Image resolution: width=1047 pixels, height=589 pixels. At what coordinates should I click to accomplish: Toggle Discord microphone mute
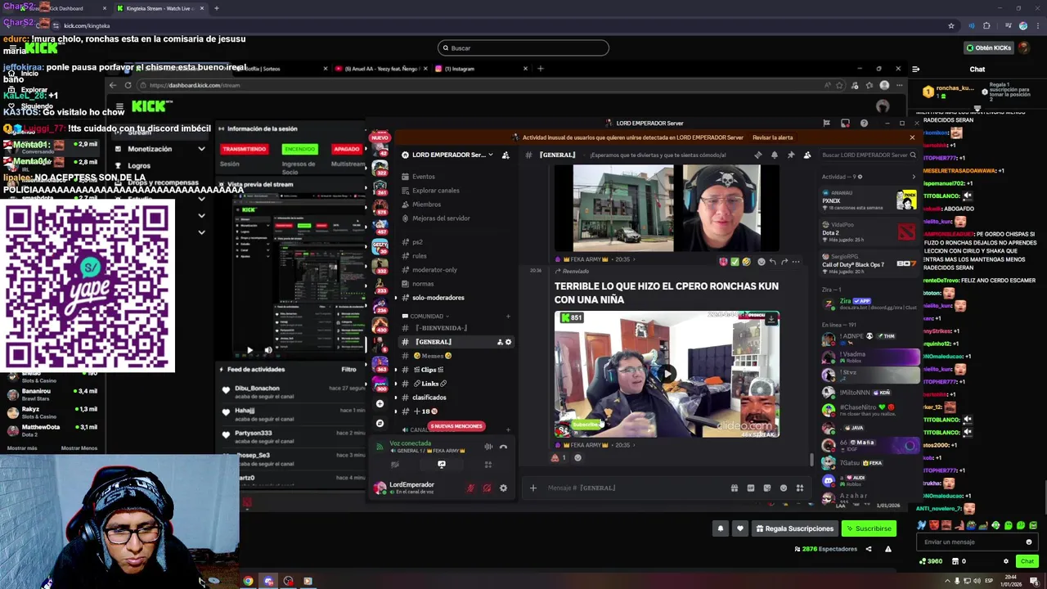click(470, 488)
